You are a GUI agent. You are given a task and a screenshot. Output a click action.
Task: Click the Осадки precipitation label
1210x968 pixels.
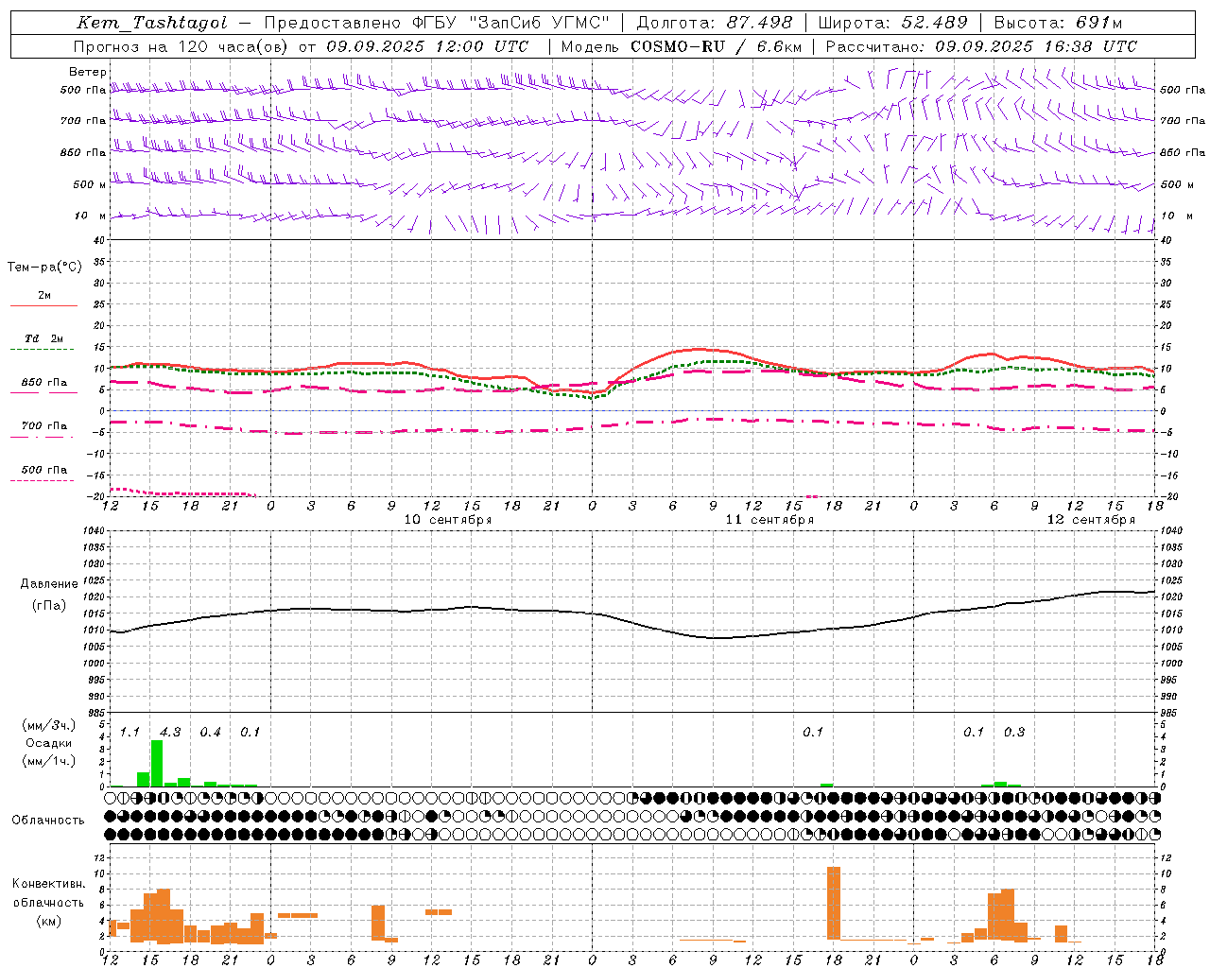click(x=48, y=743)
